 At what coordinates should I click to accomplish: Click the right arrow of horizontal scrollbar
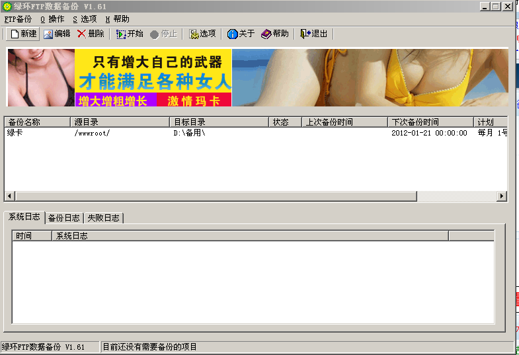pos(502,196)
